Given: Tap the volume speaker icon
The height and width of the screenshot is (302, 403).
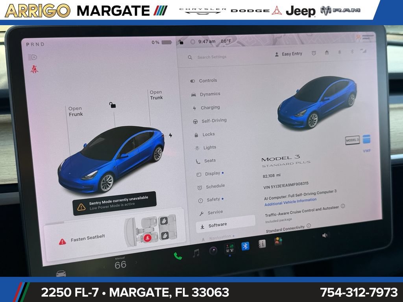Looking at the screenshot, I should pos(325,235).
